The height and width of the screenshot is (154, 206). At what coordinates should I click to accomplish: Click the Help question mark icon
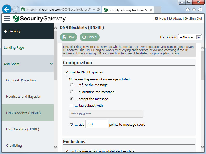(156, 18)
